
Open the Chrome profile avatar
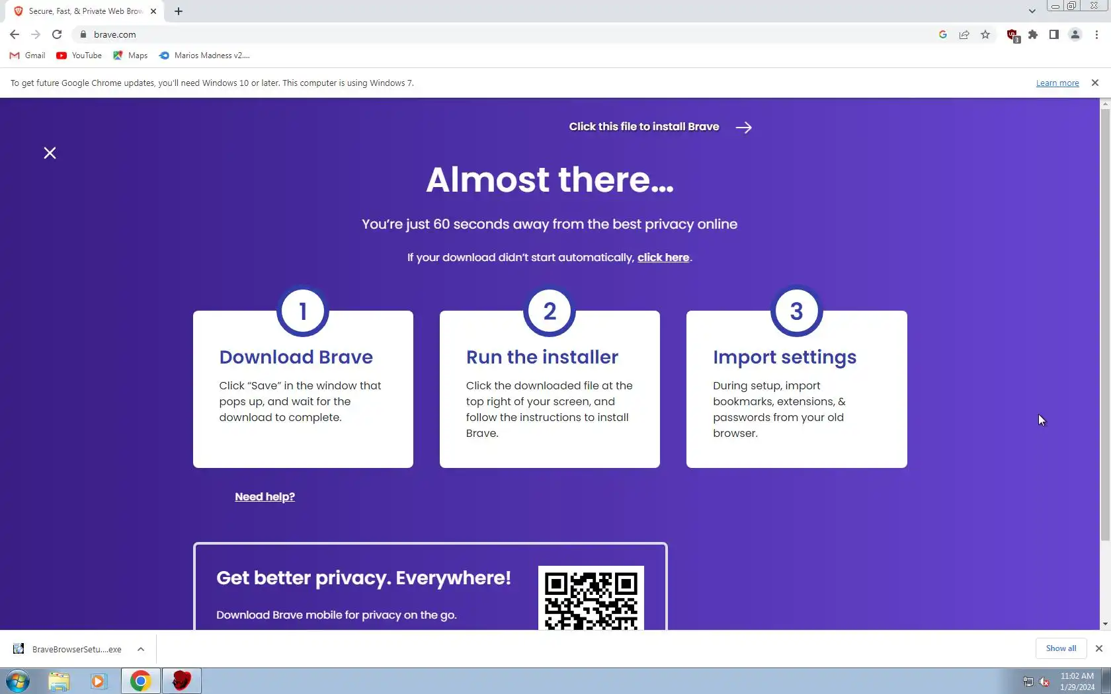click(1075, 34)
